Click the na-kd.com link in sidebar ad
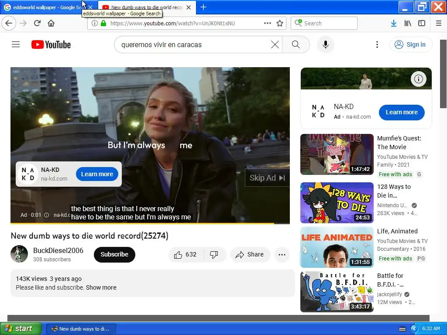This screenshot has height=335, width=447. point(358,117)
